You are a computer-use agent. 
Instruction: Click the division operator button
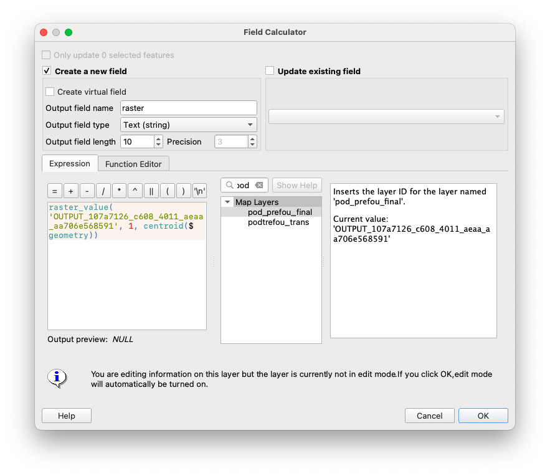click(103, 191)
